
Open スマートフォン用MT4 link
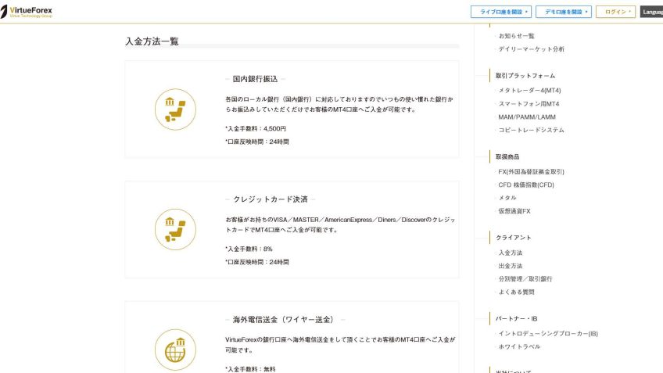[529, 104]
